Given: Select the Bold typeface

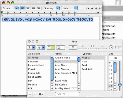Looking at the screenshot, I should 93,65.
